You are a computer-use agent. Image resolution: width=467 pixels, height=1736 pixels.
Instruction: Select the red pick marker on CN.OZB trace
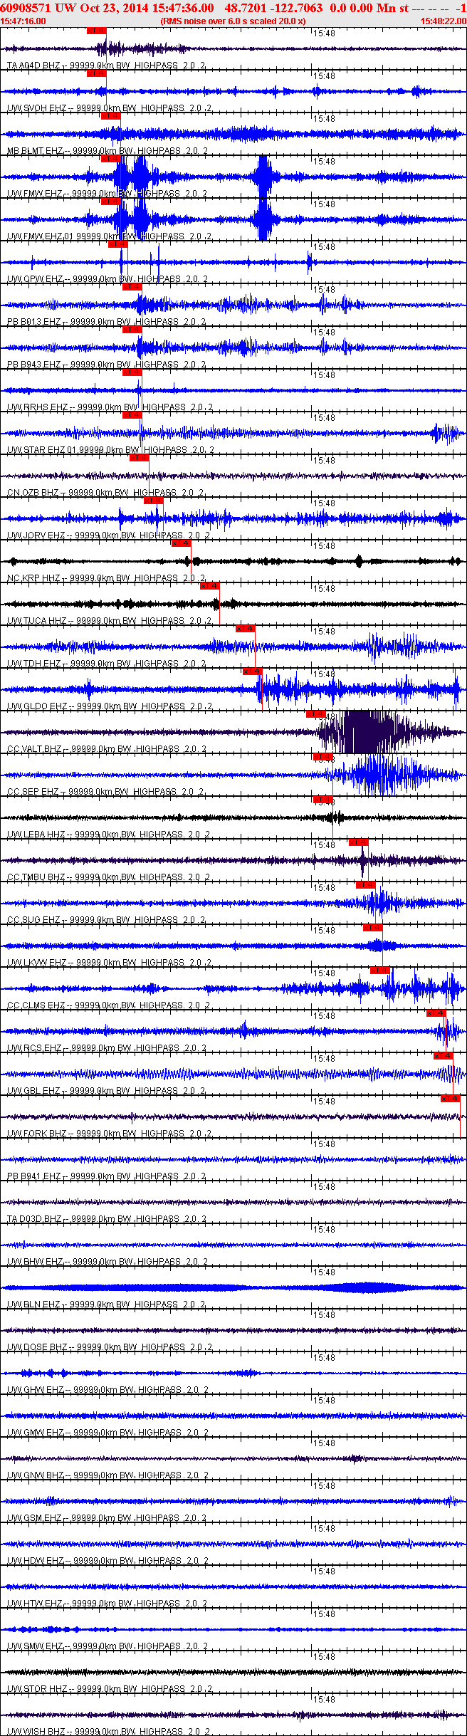[x=139, y=458]
